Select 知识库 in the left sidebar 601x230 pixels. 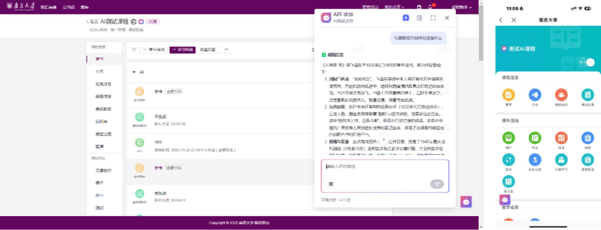click(x=101, y=122)
